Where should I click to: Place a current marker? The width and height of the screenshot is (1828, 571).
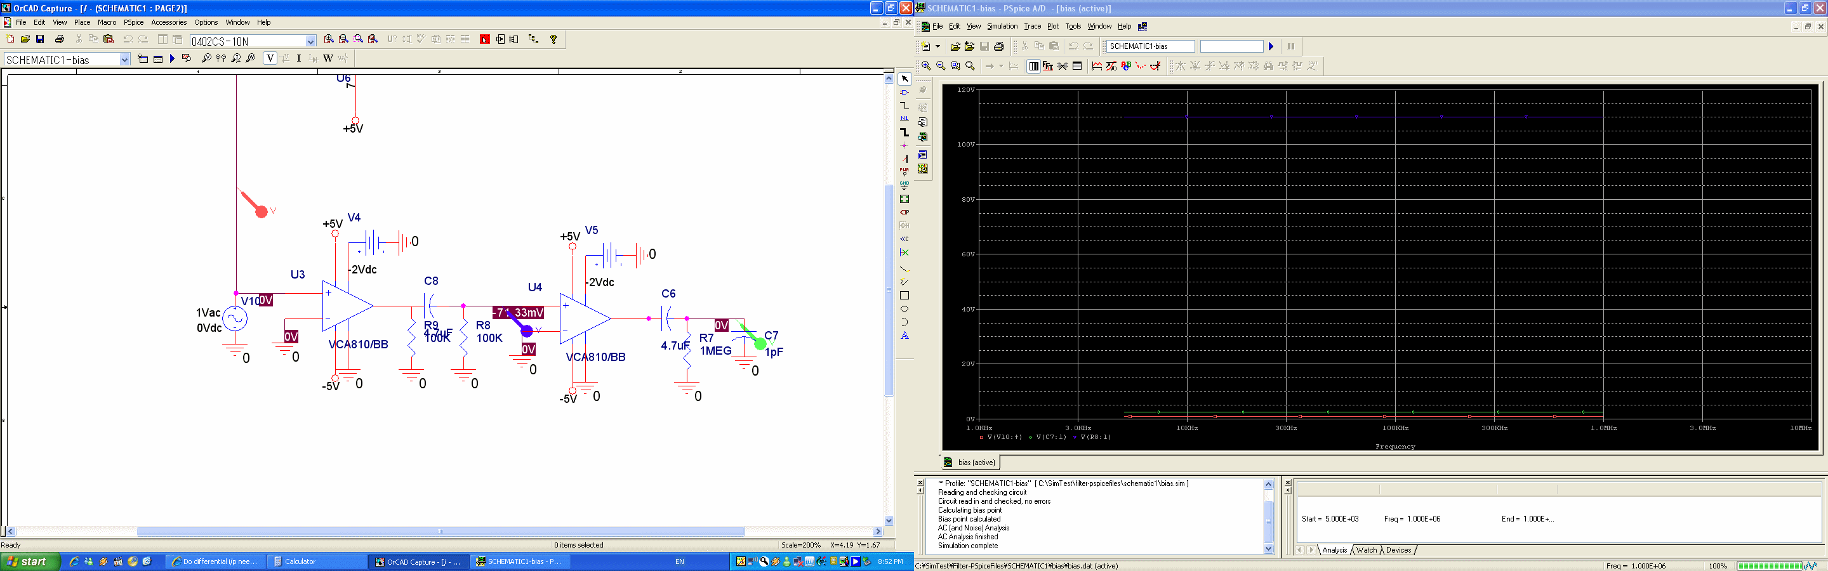pyautogui.click(x=236, y=58)
